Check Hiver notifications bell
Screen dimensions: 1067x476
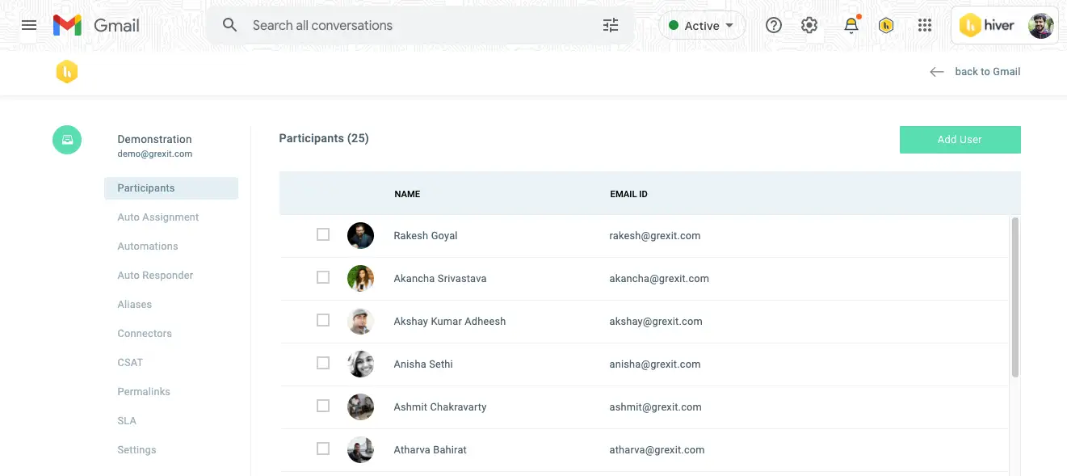click(851, 25)
